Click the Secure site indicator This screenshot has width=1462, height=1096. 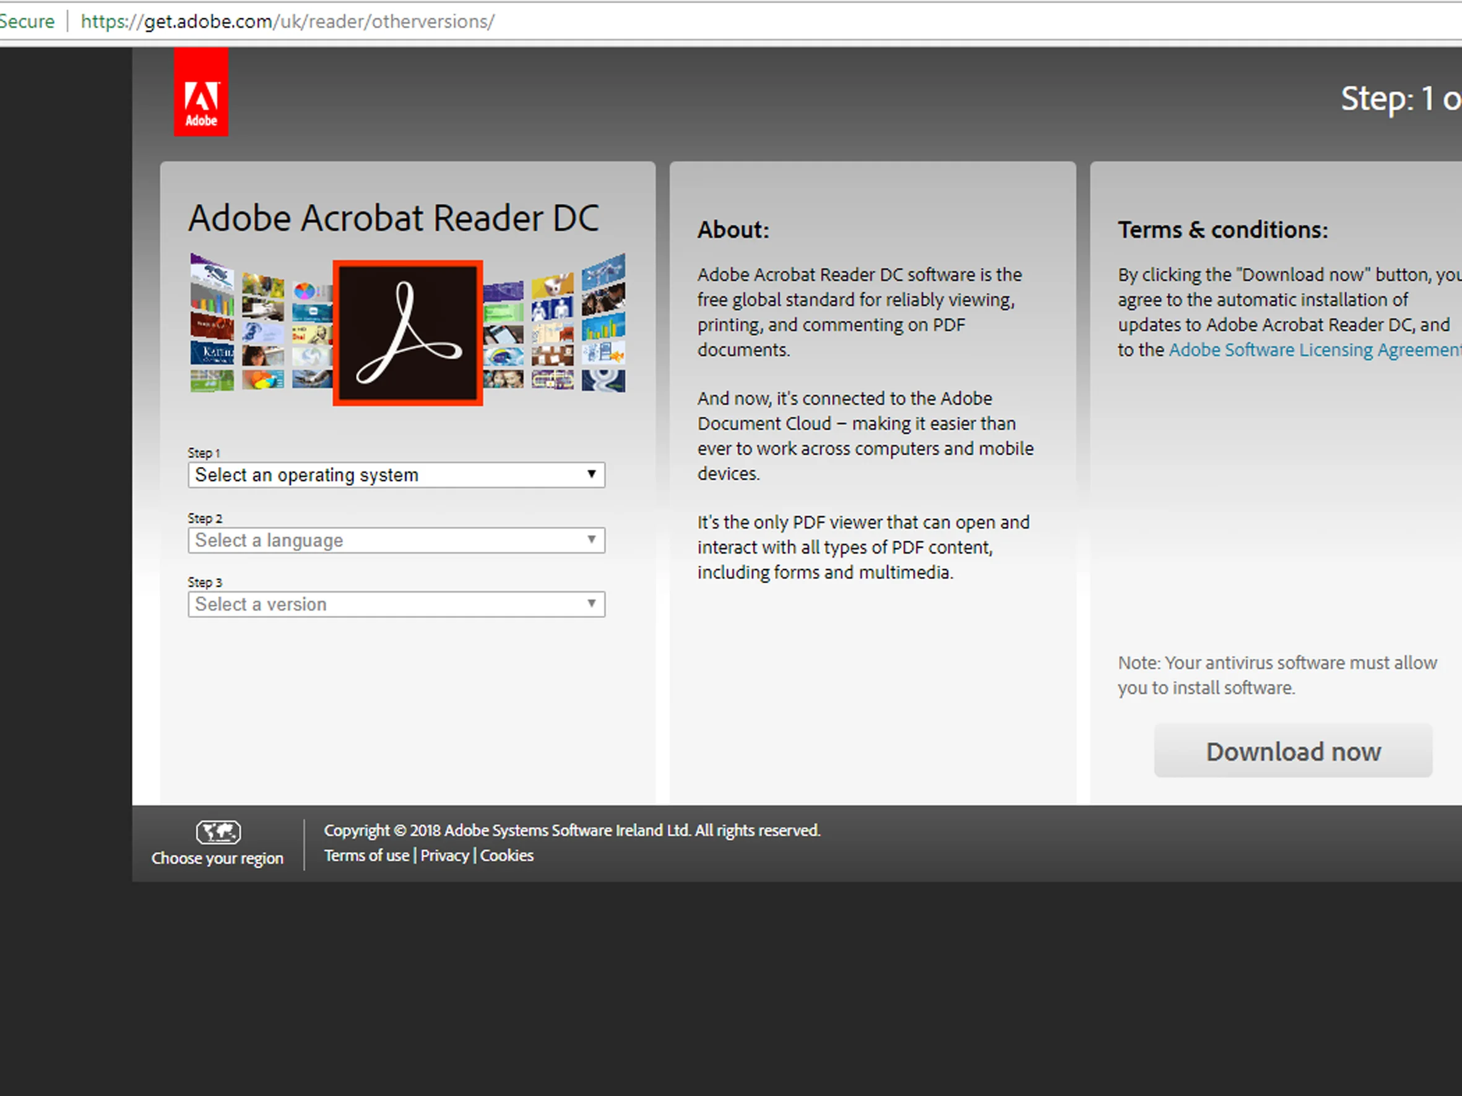tap(27, 22)
